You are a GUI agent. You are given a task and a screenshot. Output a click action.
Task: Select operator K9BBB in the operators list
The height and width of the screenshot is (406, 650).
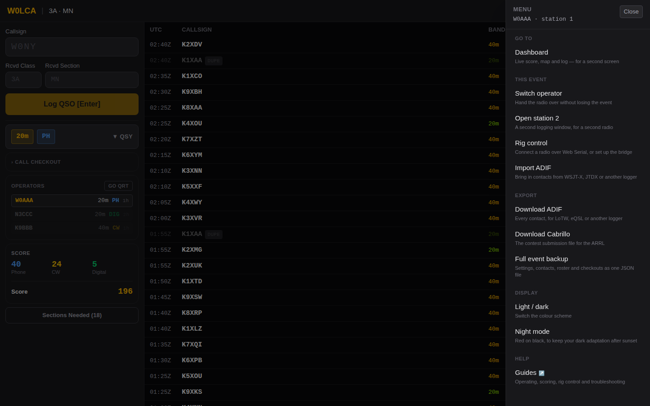pyautogui.click(x=72, y=228)
